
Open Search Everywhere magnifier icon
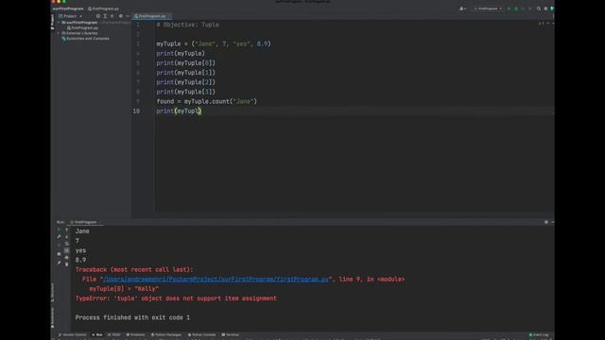[x=539, y=8]
